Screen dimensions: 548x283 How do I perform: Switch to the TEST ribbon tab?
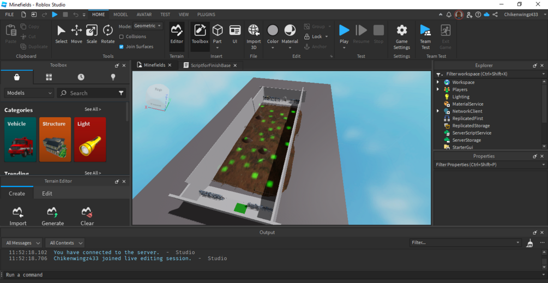point(165,15)
